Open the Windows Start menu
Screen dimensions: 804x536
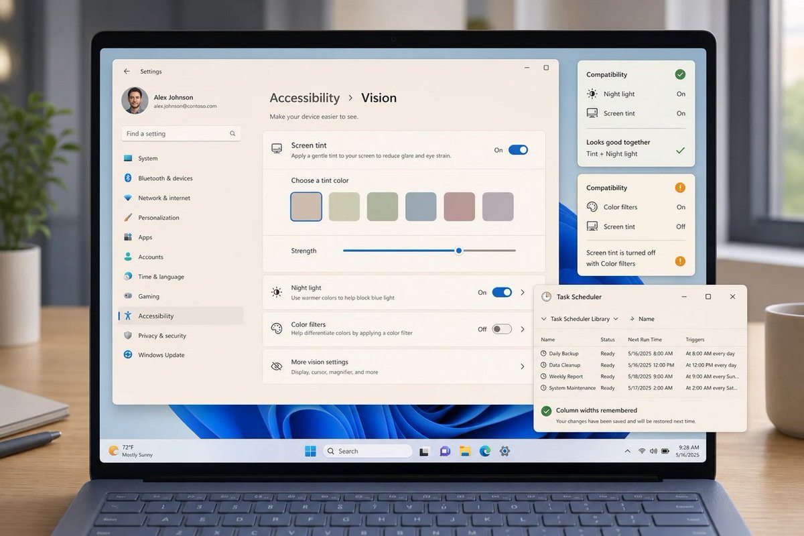click(310, 451)
